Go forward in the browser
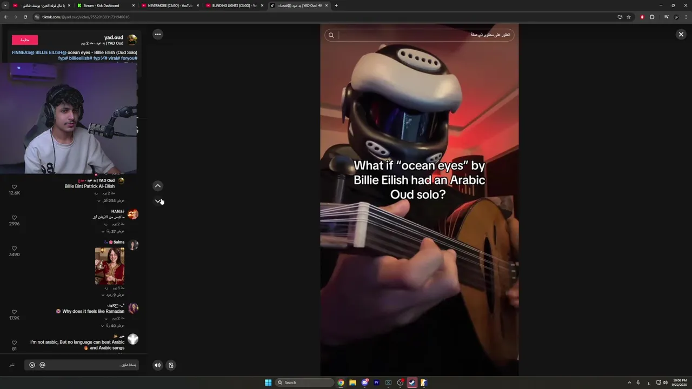This screenshot has width=692, height=389. 15,17
